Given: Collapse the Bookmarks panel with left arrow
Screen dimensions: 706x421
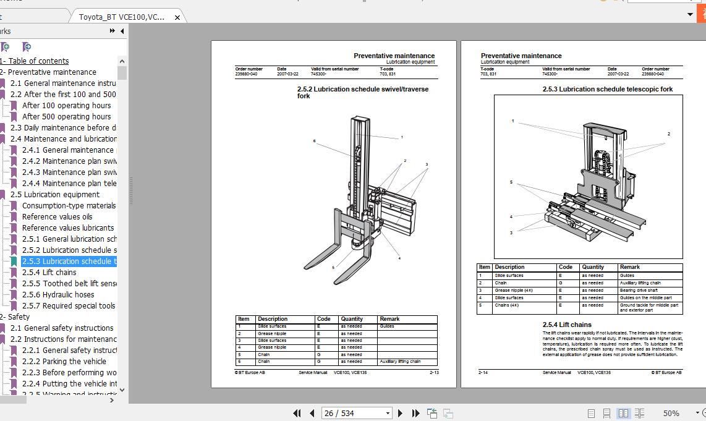Looking at the screenshot, I should [x=121, y=32].
